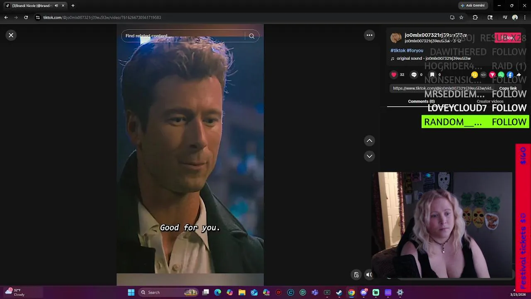Follow the creator with the red Follow button

(508, 38)
